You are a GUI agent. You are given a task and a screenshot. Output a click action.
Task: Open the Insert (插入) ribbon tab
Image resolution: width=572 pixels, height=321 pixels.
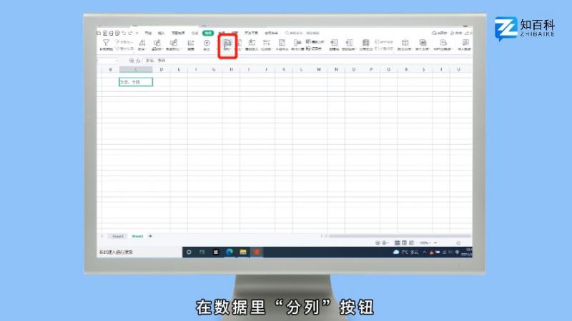[162, 33]
